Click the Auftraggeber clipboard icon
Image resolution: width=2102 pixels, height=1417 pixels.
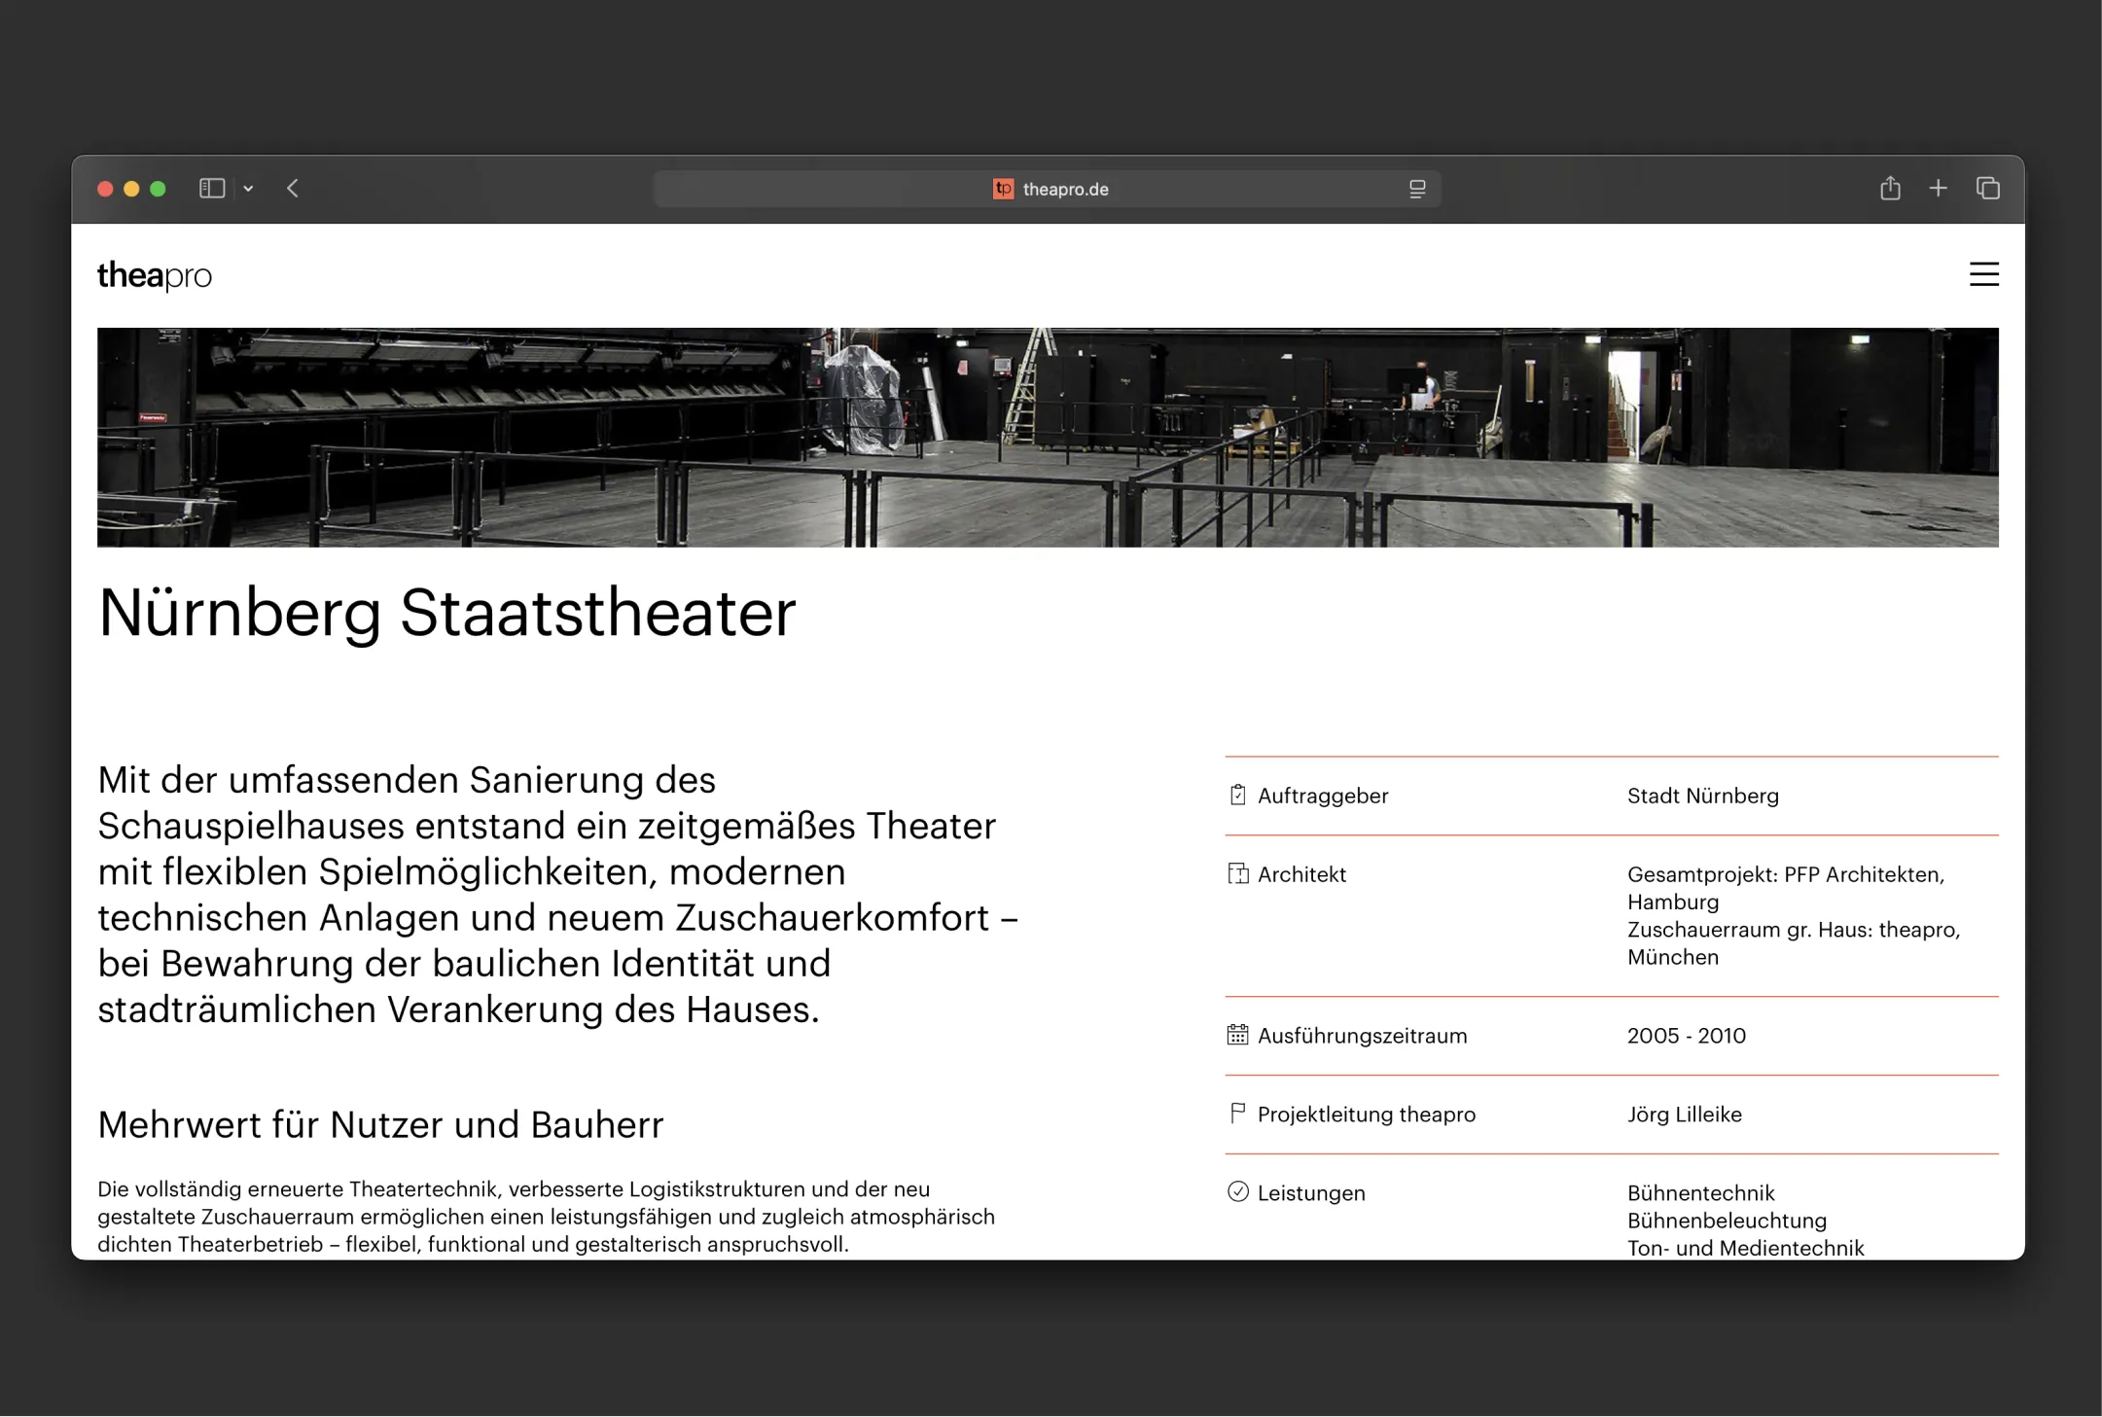tap(1237, 795)
